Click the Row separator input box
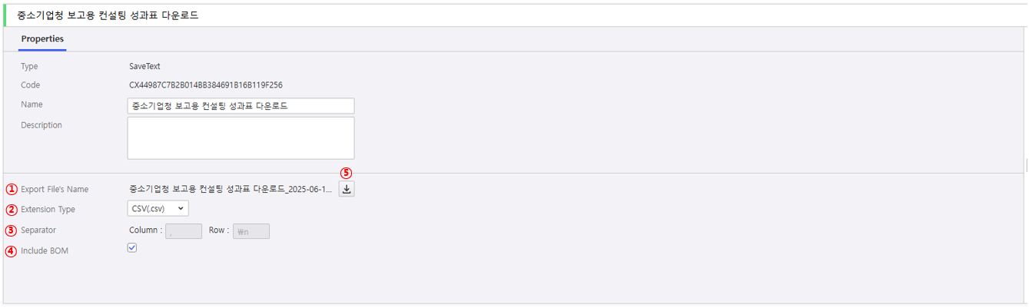The image size is (1029, 308). [x=251, y=231]
